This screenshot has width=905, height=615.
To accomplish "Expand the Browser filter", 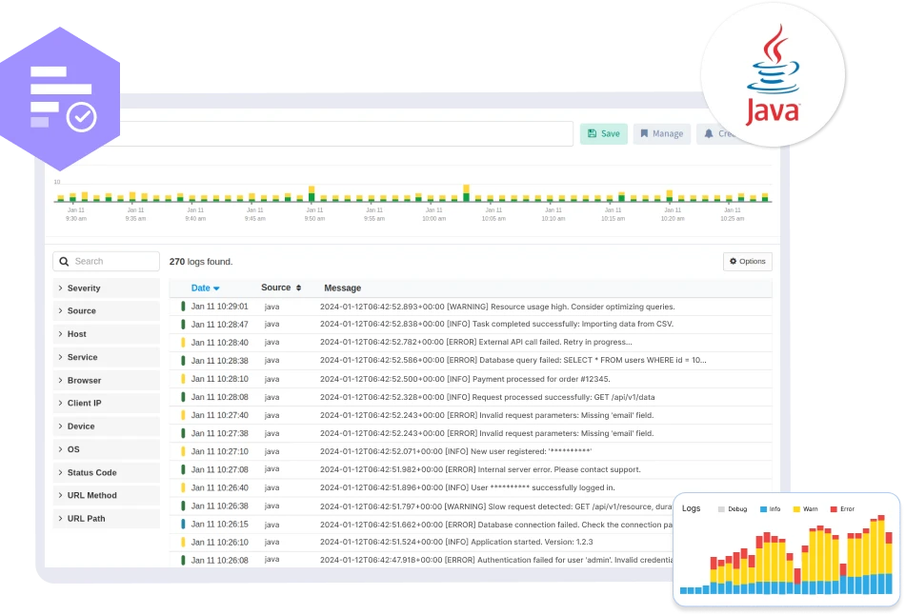I will tap(106, 380).
